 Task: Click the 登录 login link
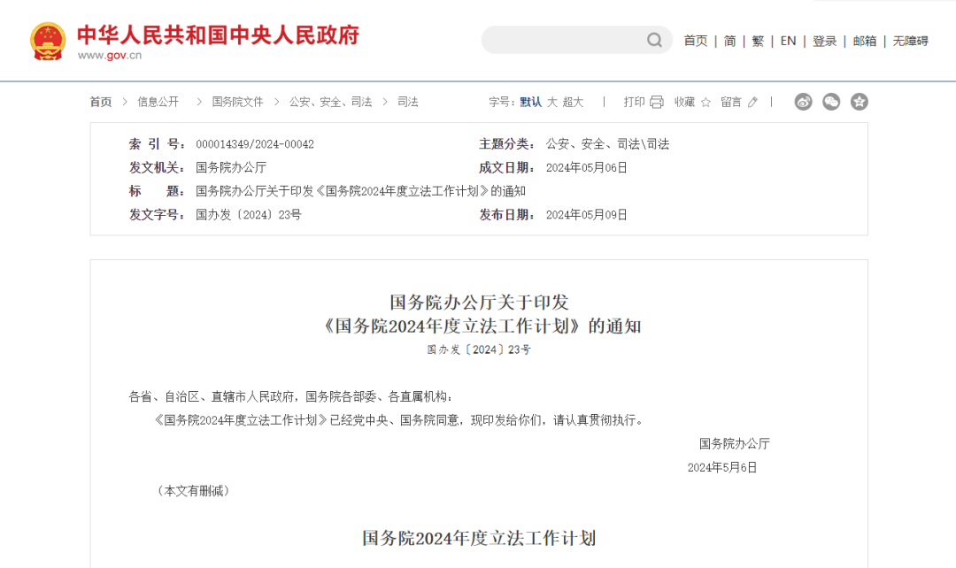(x=824, y=41)
